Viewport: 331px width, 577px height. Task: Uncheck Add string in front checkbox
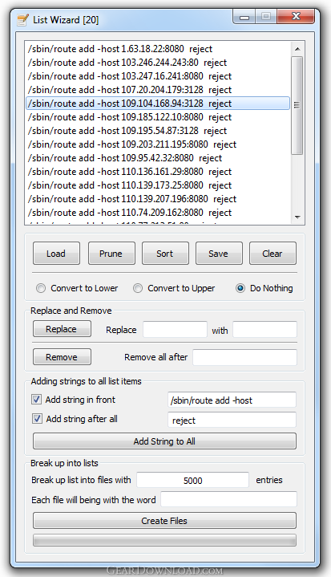36,400
